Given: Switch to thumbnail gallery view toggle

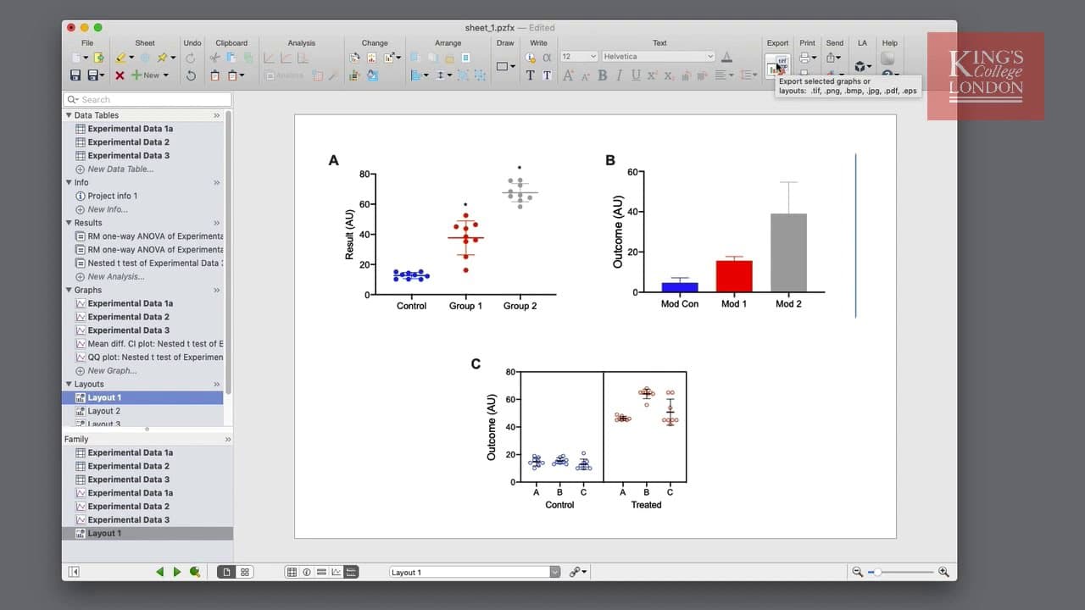Looking at the screenshot, I should pyautogui.click(x=245, y=572).
